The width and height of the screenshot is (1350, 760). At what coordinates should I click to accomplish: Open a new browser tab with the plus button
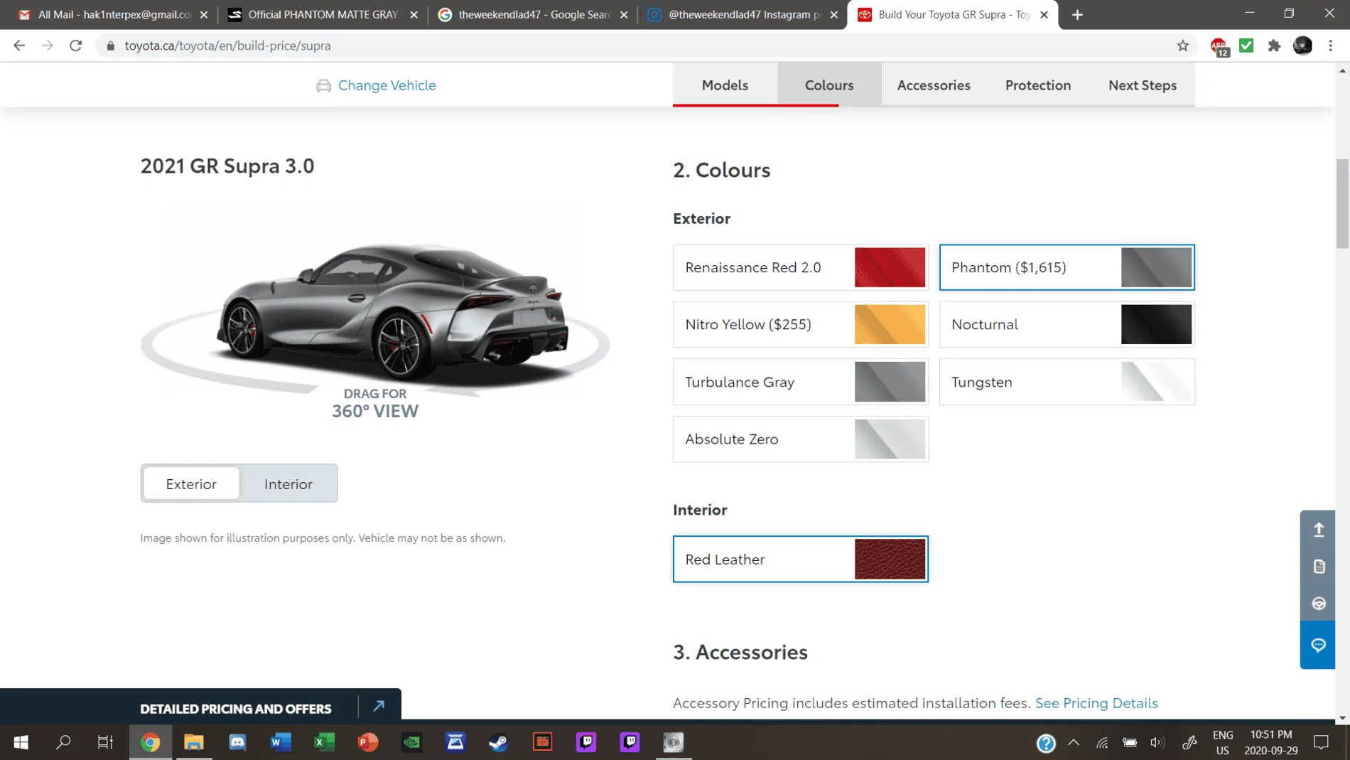(1077, 15)
